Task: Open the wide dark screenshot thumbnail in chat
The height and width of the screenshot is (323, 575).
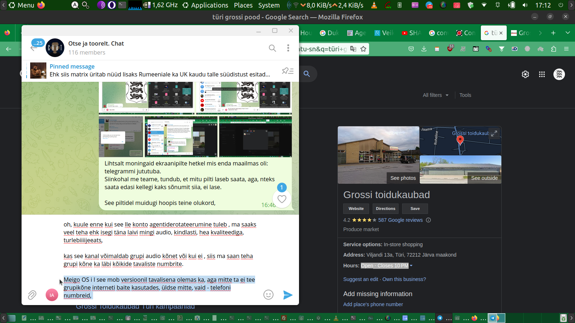Action: [256, 137]
